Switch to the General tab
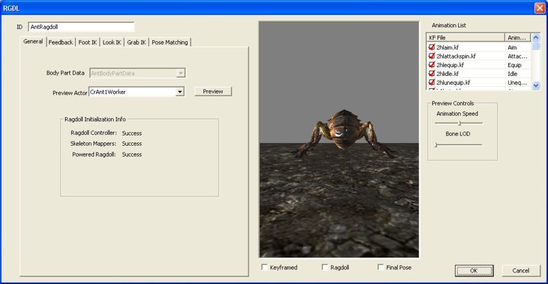This screenshot has width=548, height=284. [33, 41]
